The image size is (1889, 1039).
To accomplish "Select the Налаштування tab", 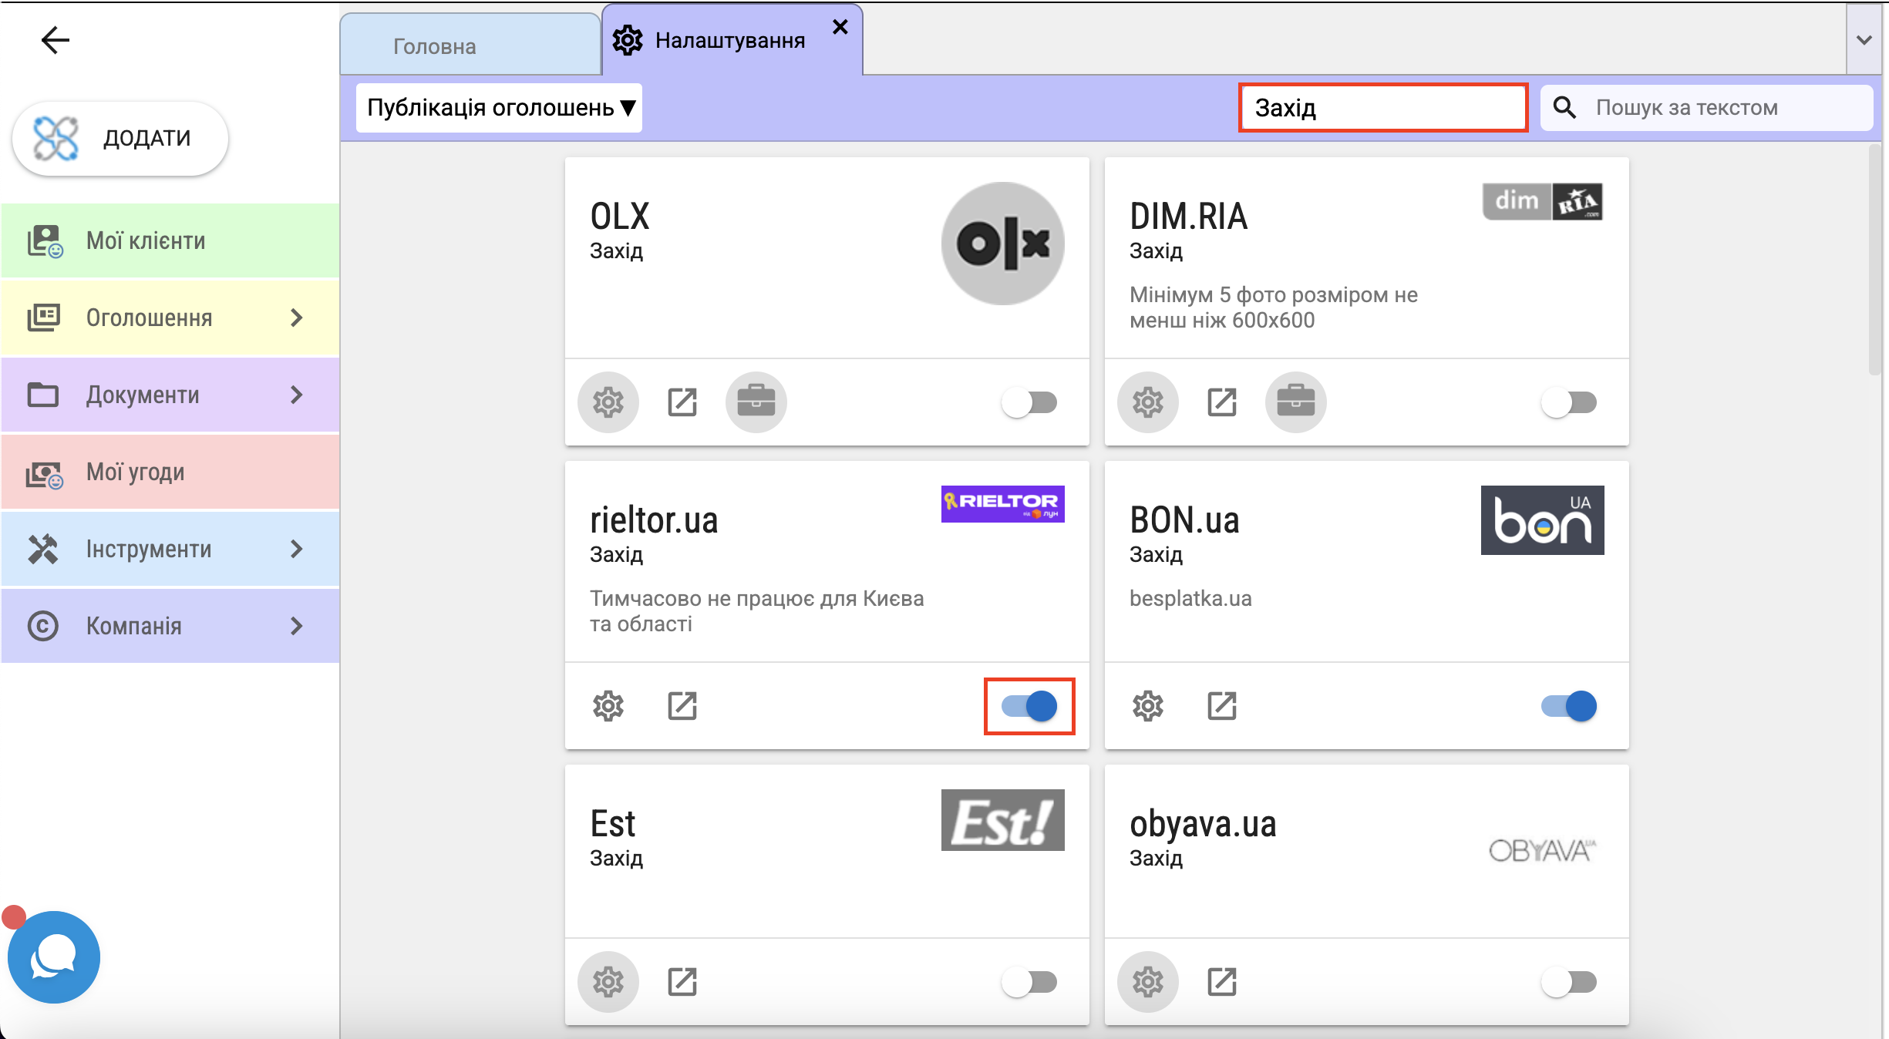I will coord(730,40).
